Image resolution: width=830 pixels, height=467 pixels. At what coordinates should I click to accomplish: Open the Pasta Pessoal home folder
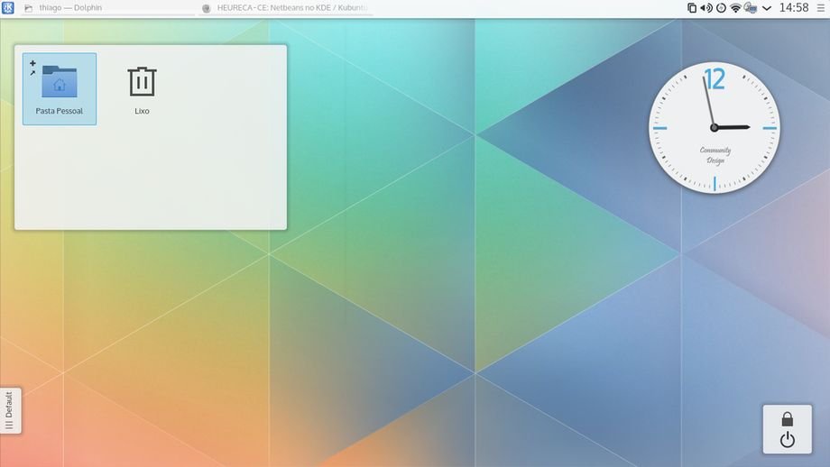(x=60, y=82)
